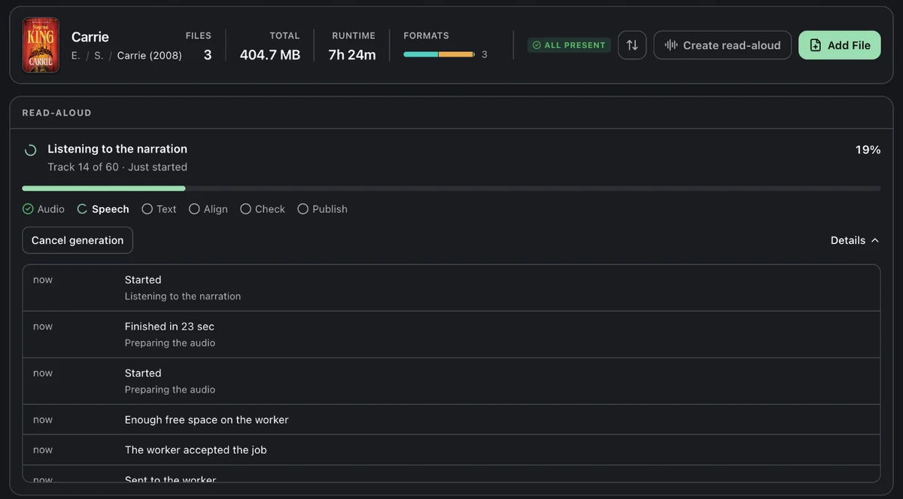The image size is (903, 499).
Task: Select the Check step indicator
Action: [x=263, y=209]
